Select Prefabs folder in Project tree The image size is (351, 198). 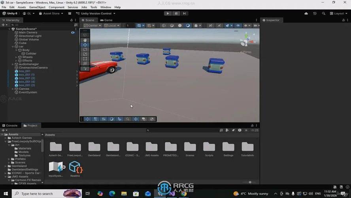(x=20, y=159)
